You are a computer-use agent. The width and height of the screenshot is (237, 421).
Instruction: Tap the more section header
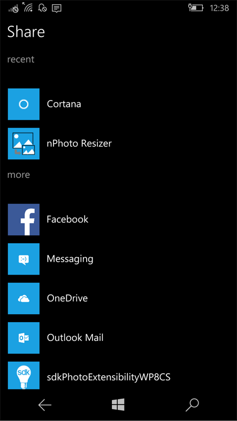[x=19, y=175]
